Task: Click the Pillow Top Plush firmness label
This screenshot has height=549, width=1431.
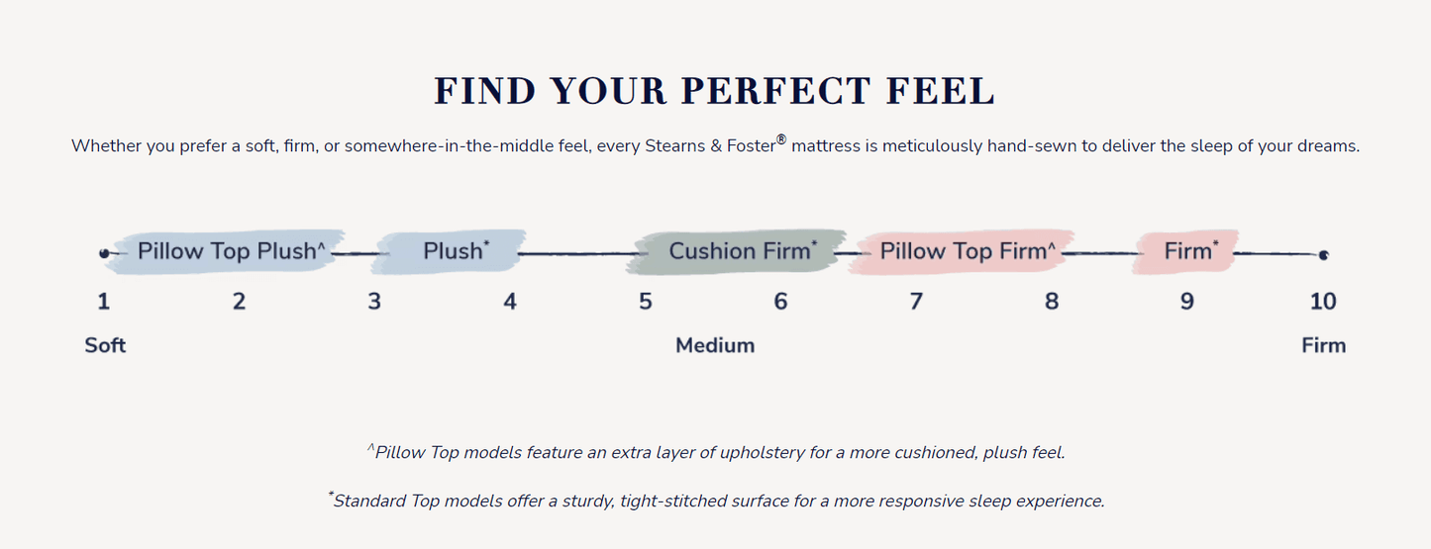Action: (x=232, y=251)
